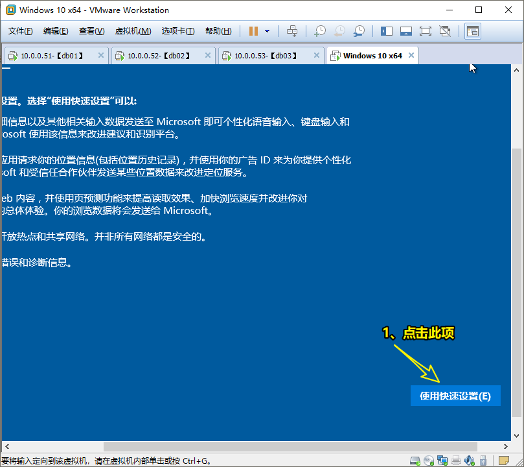Click the CD/DVD drive status icon
Image resolution: width=524 pixels, height=467 pixels.
[429, 461]
